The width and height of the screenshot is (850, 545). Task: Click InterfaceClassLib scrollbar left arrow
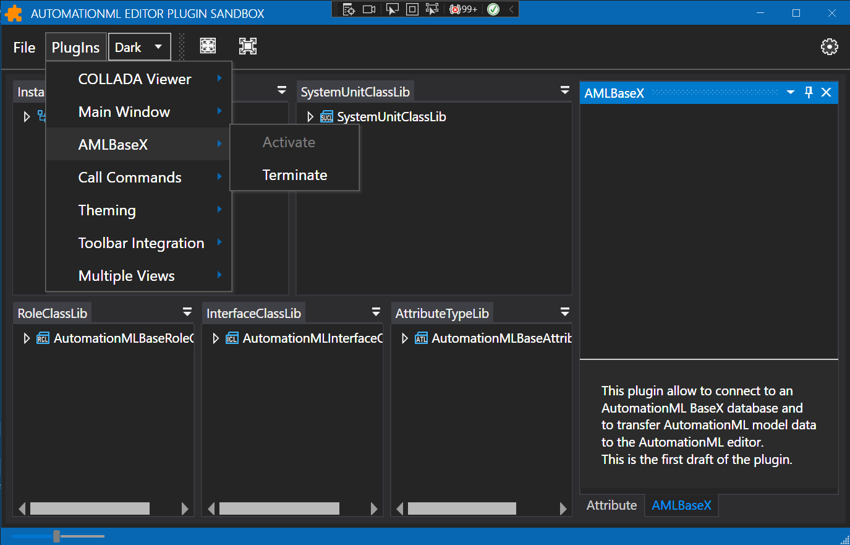click(x=211, y=509)
